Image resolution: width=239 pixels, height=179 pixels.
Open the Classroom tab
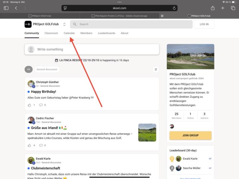[51, 33]
